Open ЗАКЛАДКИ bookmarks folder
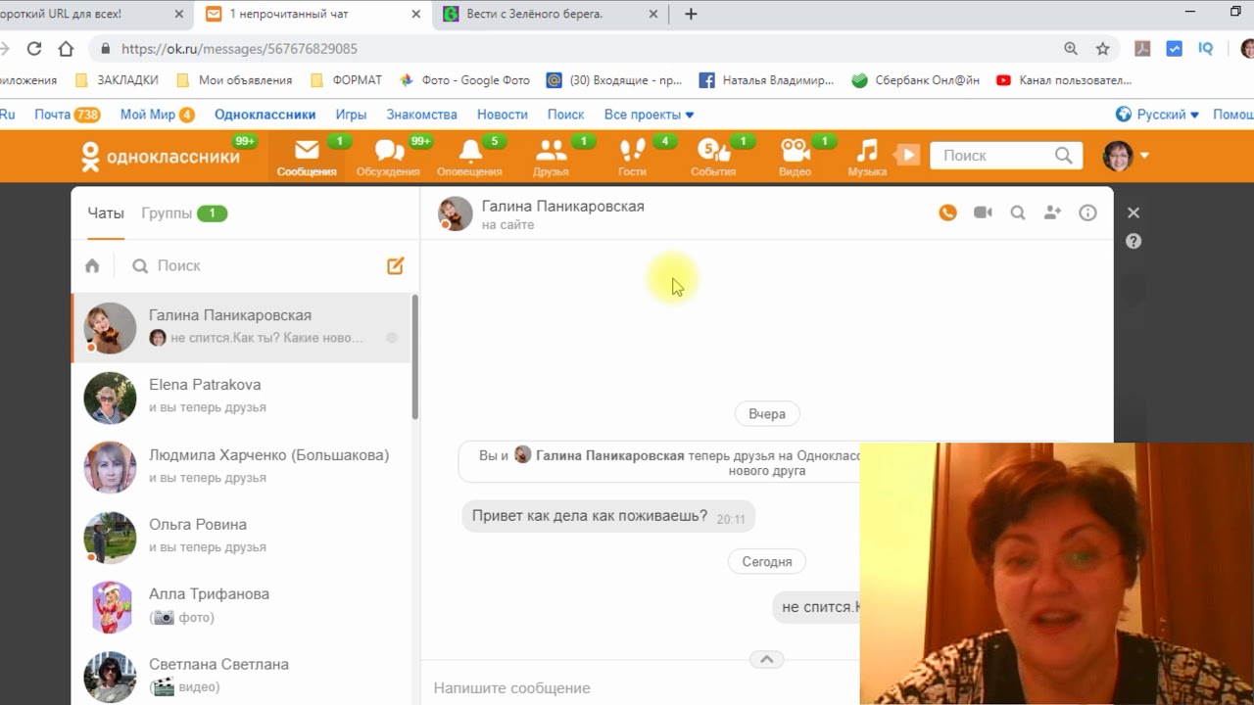 [117, 80]
